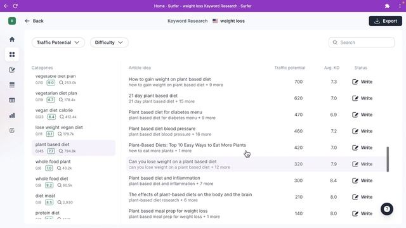Click the Traffic potential column header
Viewport: 406px width, 228px height.
[x=290, y=68]
